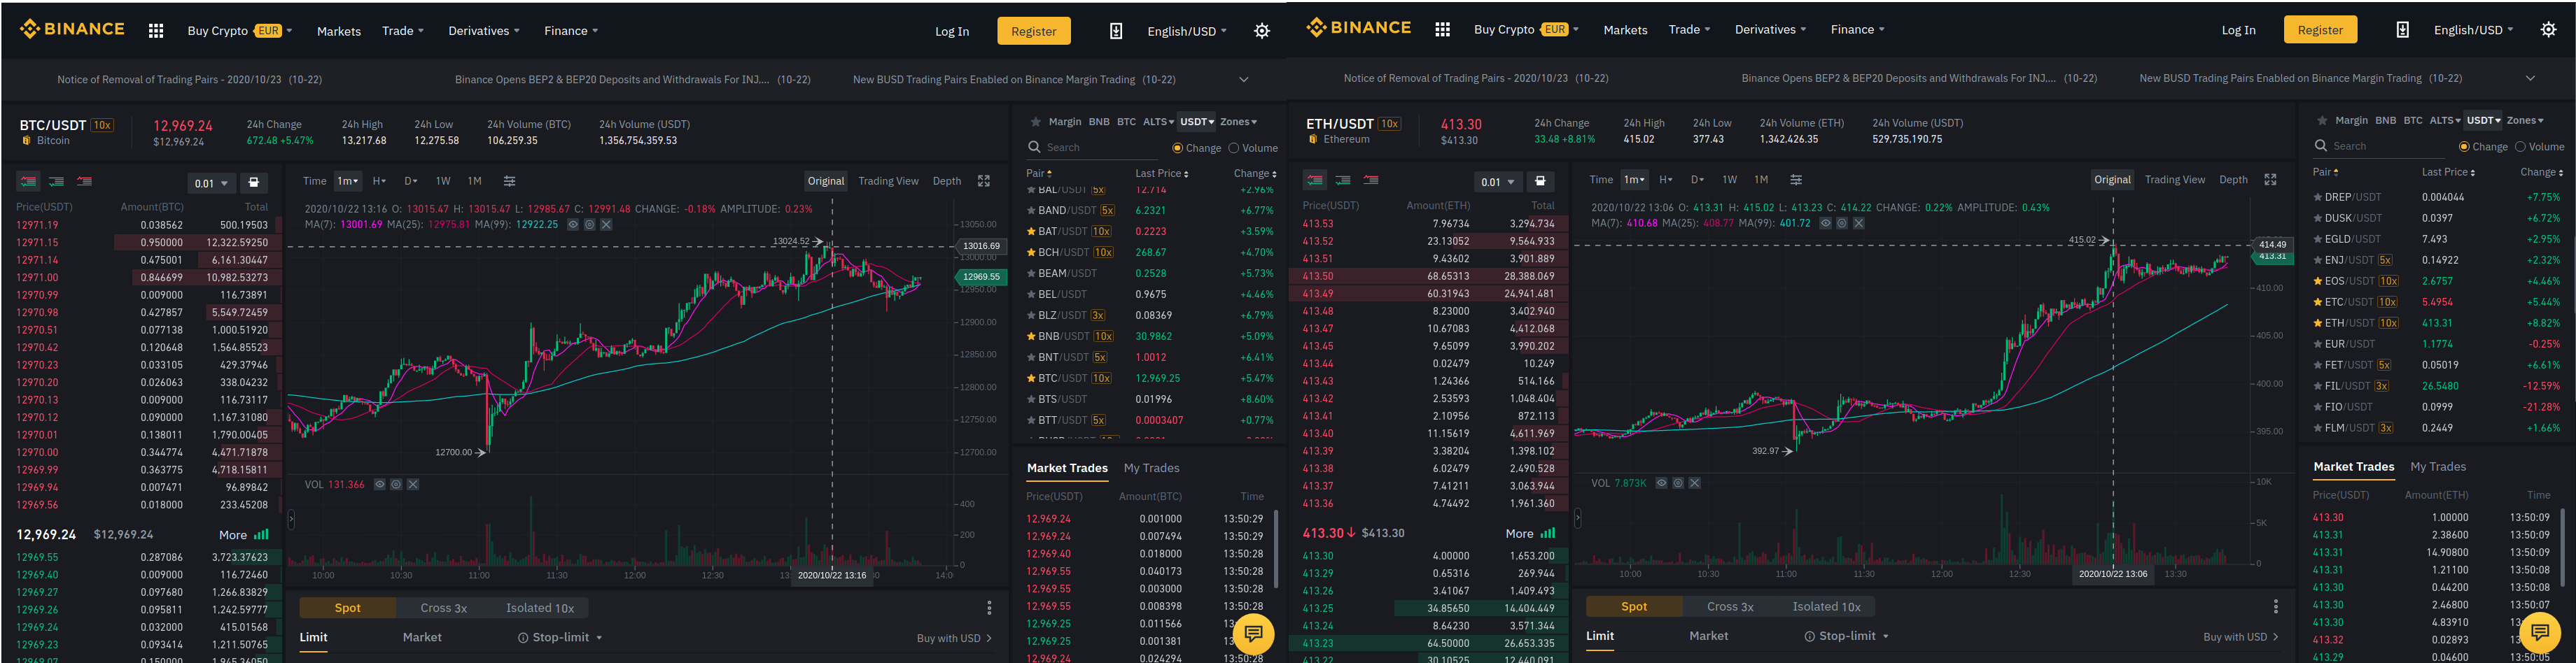
Task: Click the print icon beside 0.01 in BTC/USDT order book
Action: coord(254,183)
